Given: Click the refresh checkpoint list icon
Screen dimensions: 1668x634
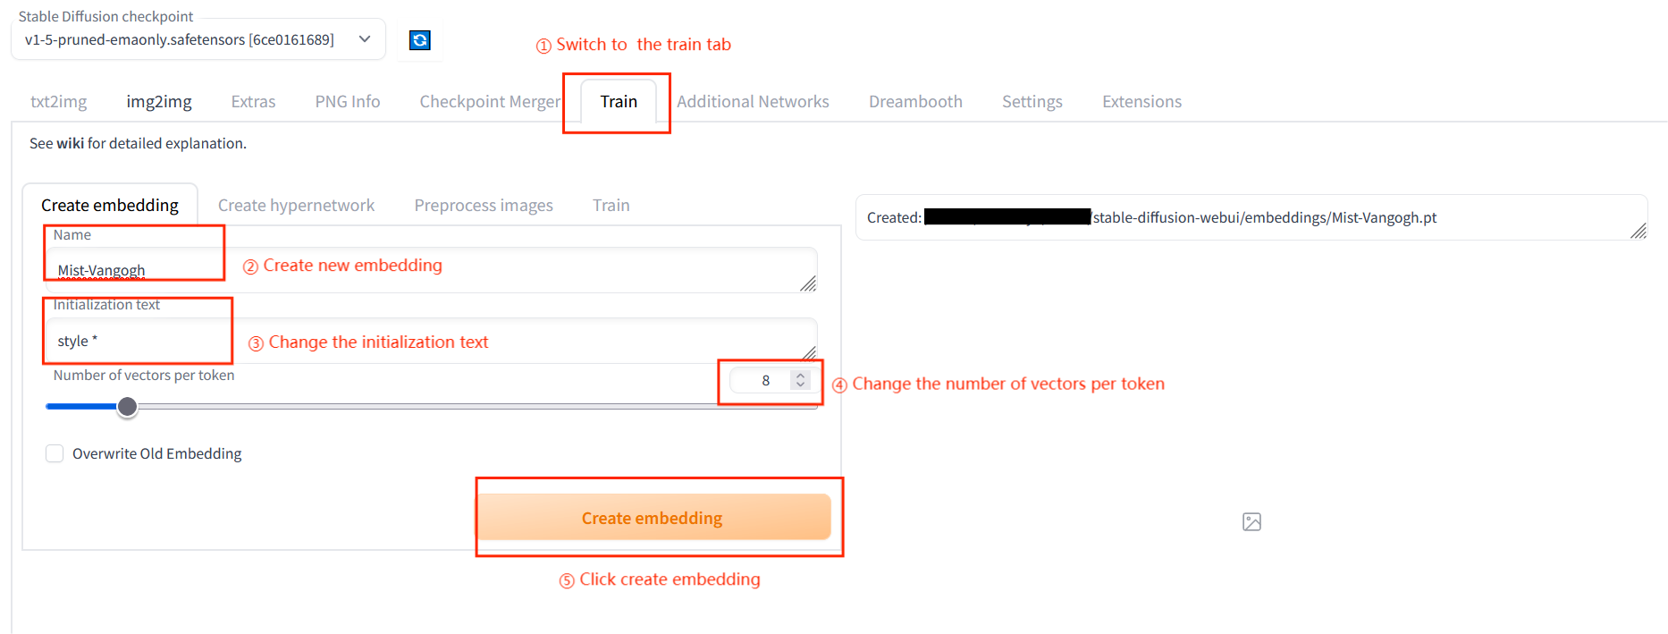Looking at the screenshot, I should coord(419,40).
